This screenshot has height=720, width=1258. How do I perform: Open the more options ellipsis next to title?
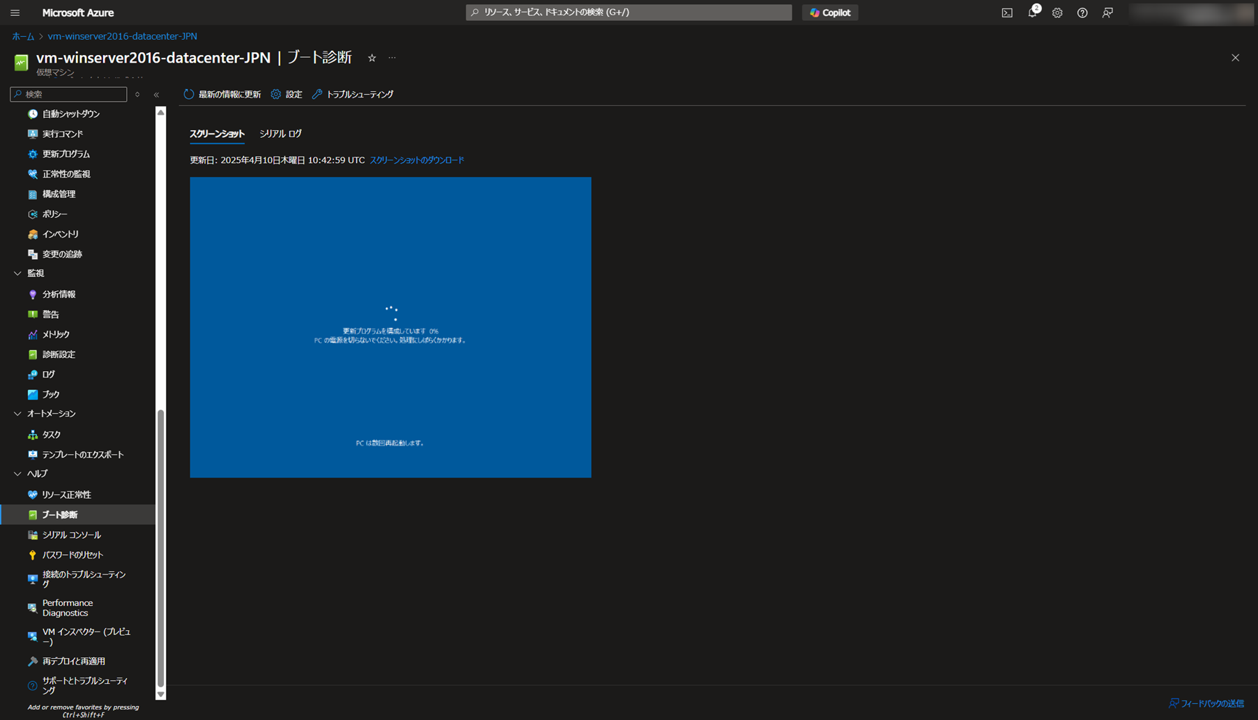coord(392,58)
